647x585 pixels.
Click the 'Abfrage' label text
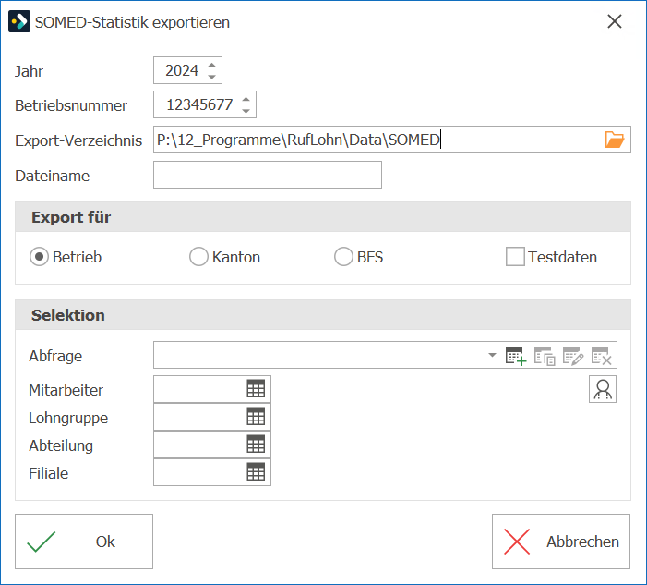[x=55, y=356]
